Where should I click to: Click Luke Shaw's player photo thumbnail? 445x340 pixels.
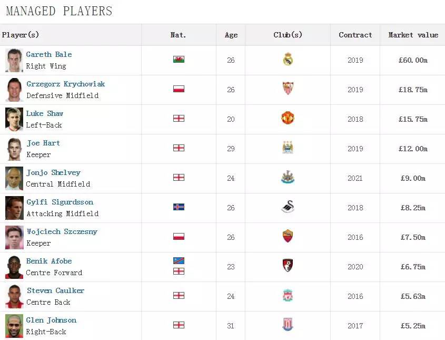click(x=14, y=119)
